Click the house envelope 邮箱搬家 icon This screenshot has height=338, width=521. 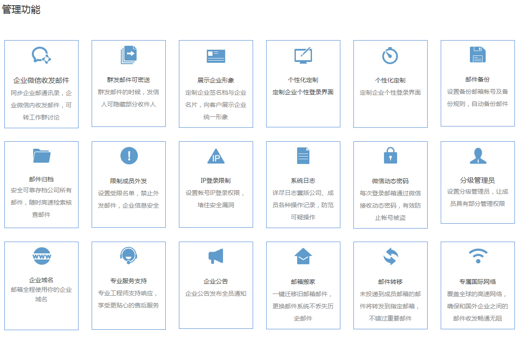(x=303, y=256)
